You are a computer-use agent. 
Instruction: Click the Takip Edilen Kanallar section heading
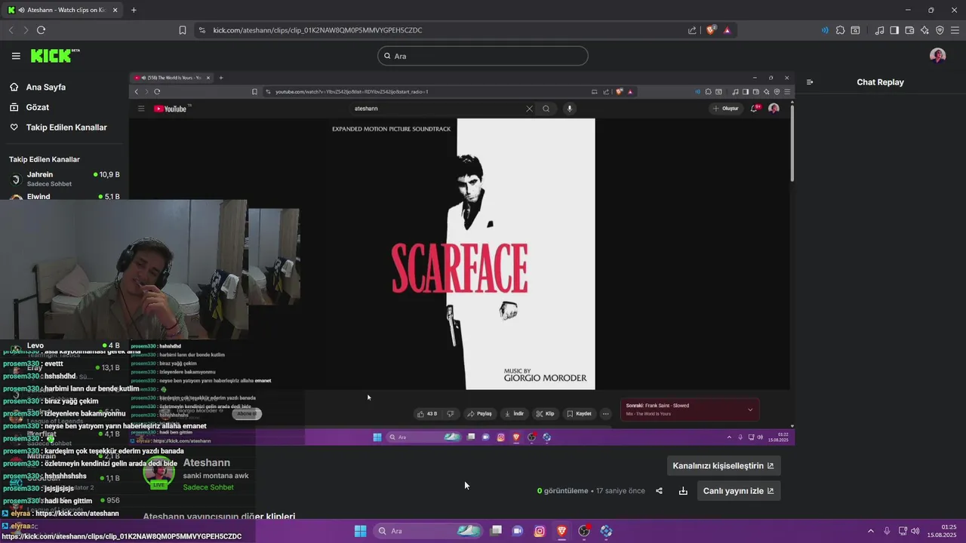pos(45,159)
